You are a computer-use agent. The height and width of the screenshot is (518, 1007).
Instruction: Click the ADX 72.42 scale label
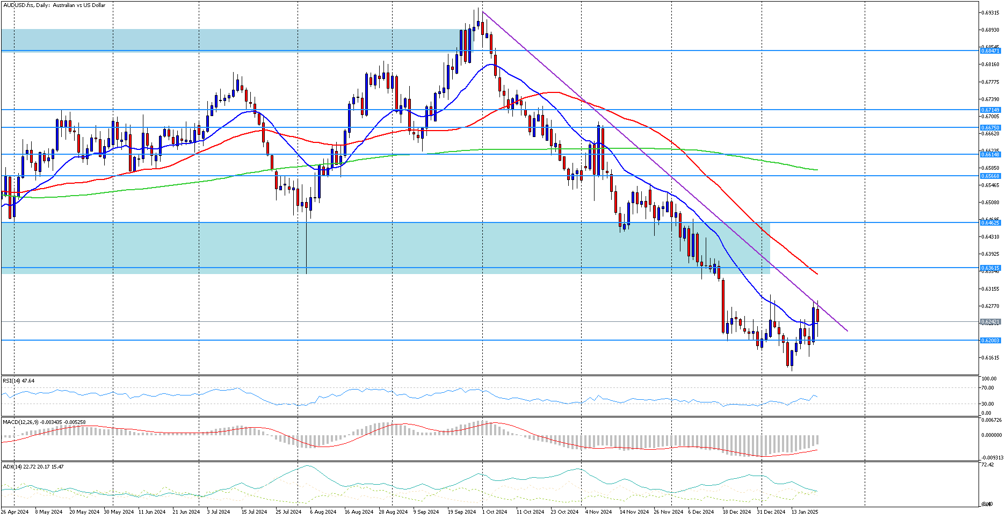point(987,464)
